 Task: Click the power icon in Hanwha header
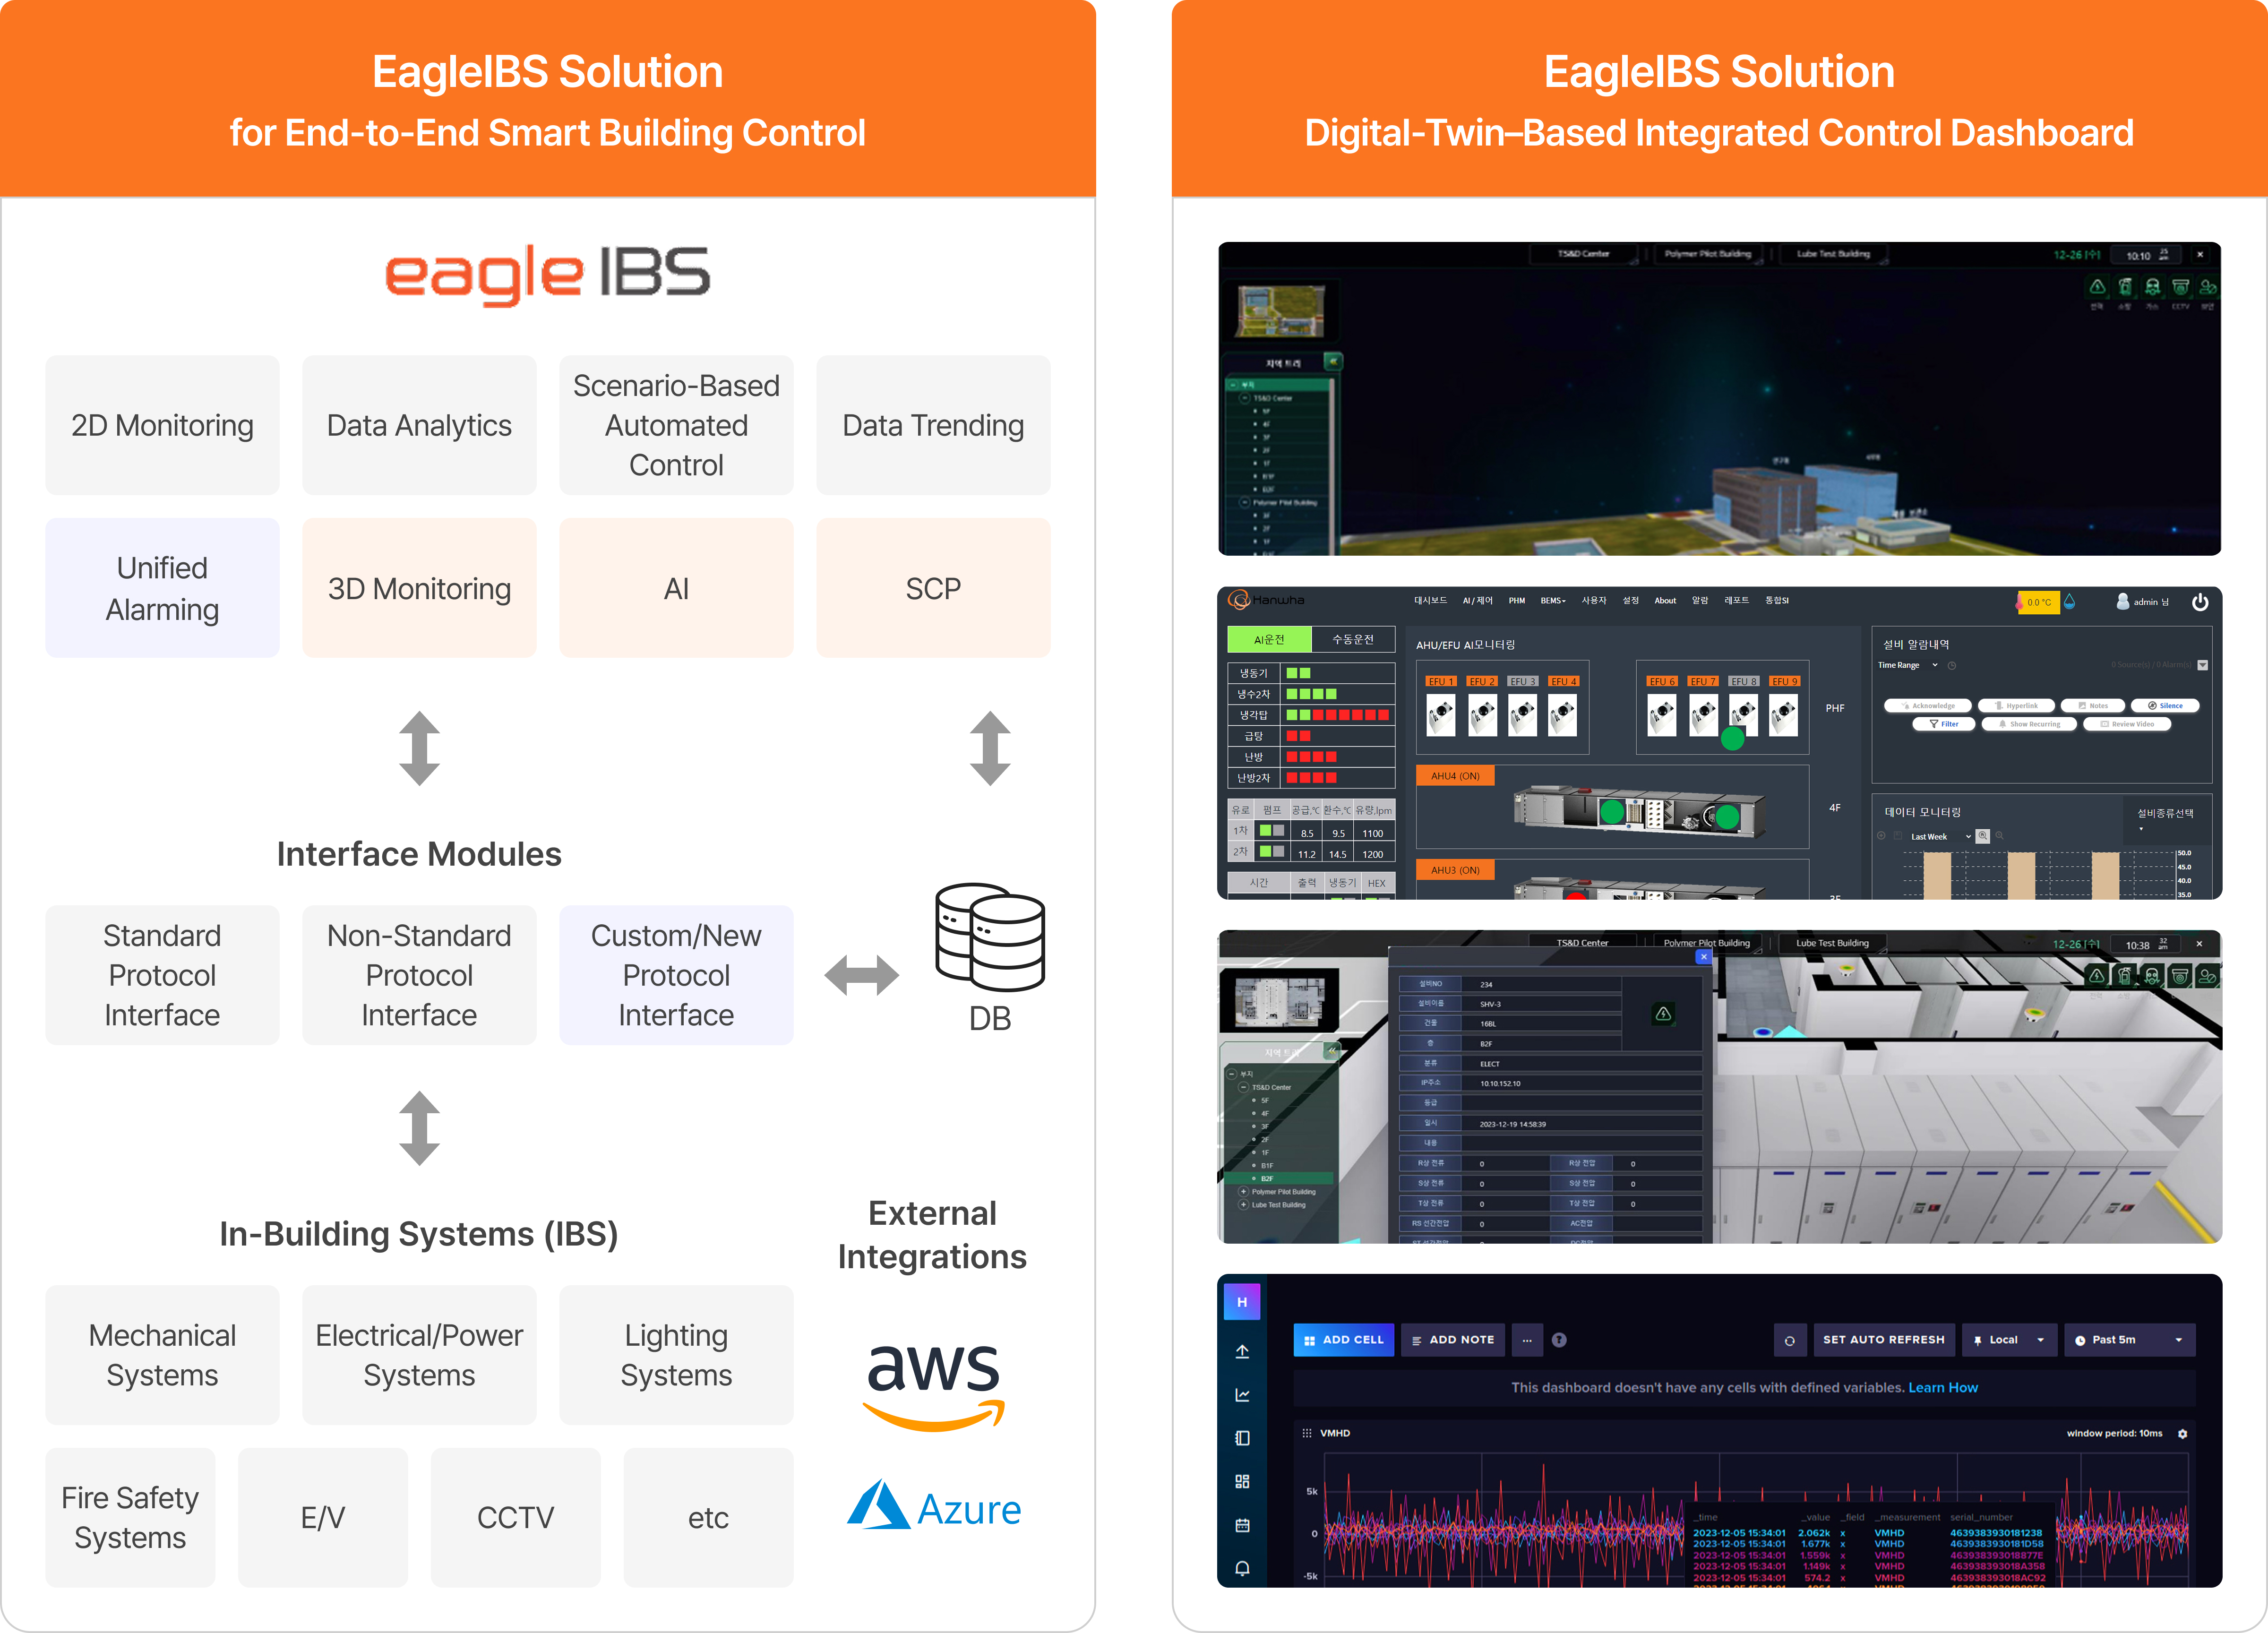pyautogui.click(x=2199, y=602)
